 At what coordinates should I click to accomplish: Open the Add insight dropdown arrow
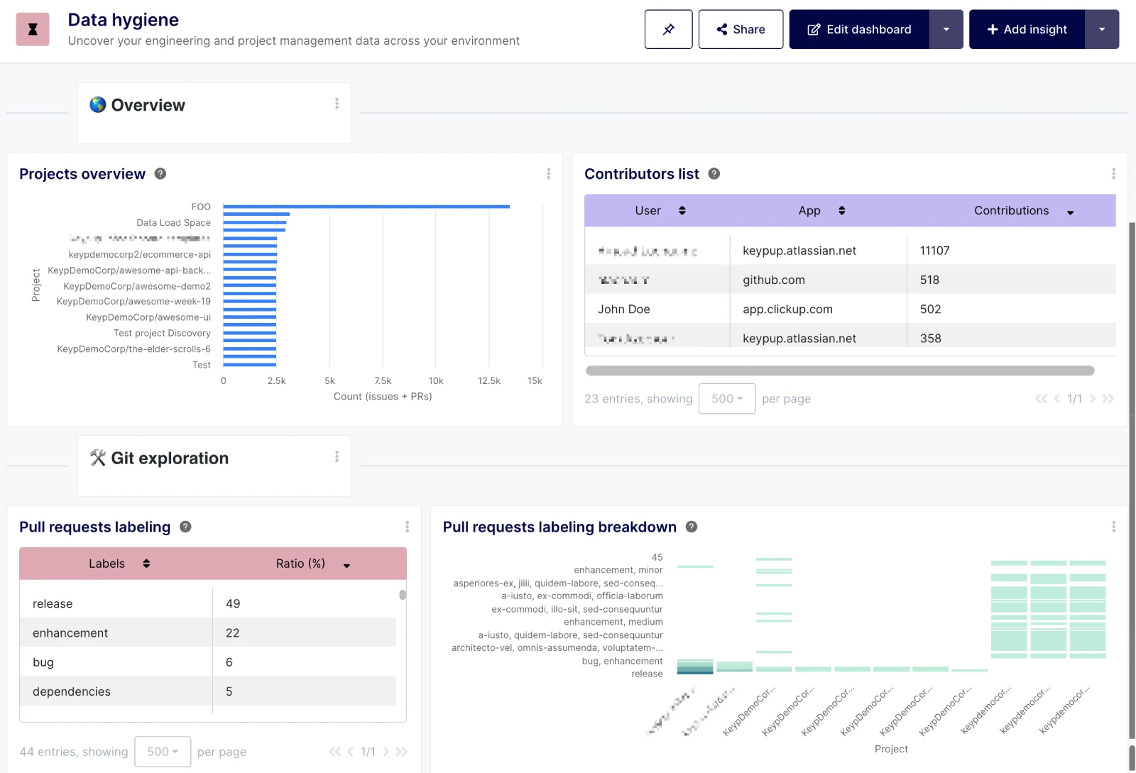[x=1102, y=29]
